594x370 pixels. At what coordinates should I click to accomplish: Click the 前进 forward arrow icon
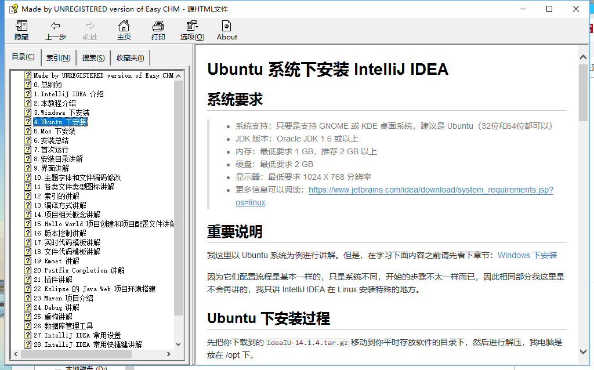pos(90,26)
